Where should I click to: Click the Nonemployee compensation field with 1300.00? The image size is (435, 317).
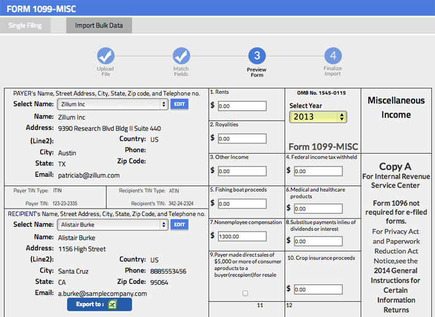[x=242, y=236]
